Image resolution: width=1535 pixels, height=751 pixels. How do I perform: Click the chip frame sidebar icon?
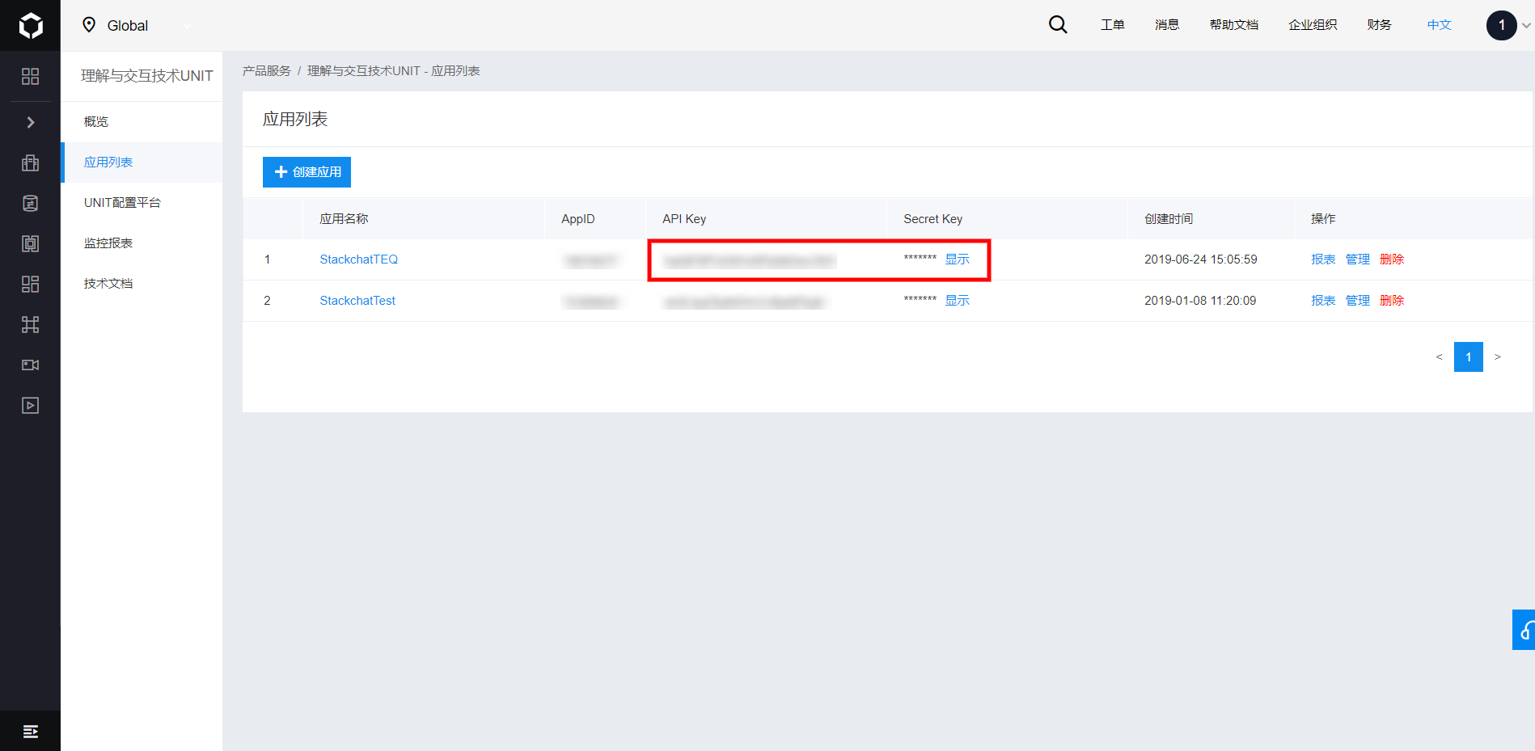click(x=30, y=243)
